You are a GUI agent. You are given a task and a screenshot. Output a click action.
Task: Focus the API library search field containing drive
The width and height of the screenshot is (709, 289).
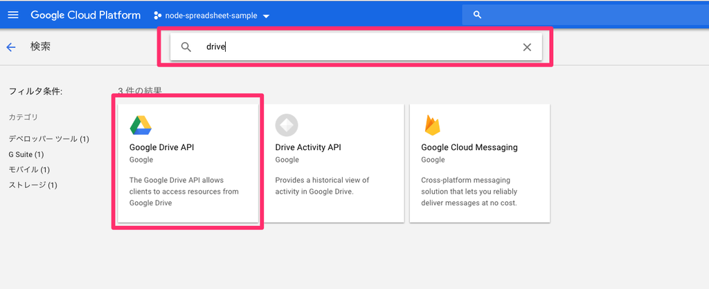click(356, 47)
